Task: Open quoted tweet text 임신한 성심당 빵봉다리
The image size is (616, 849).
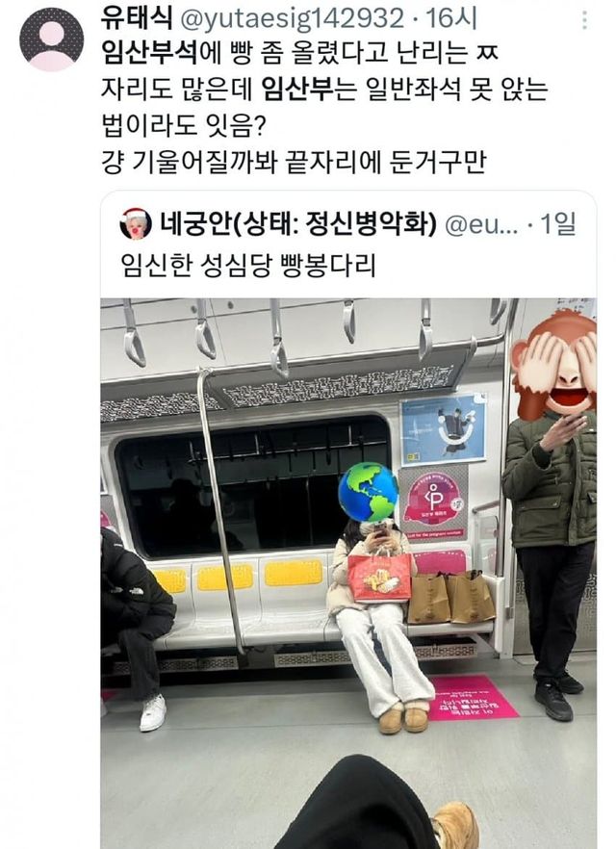Action: [x=248, y=266]
